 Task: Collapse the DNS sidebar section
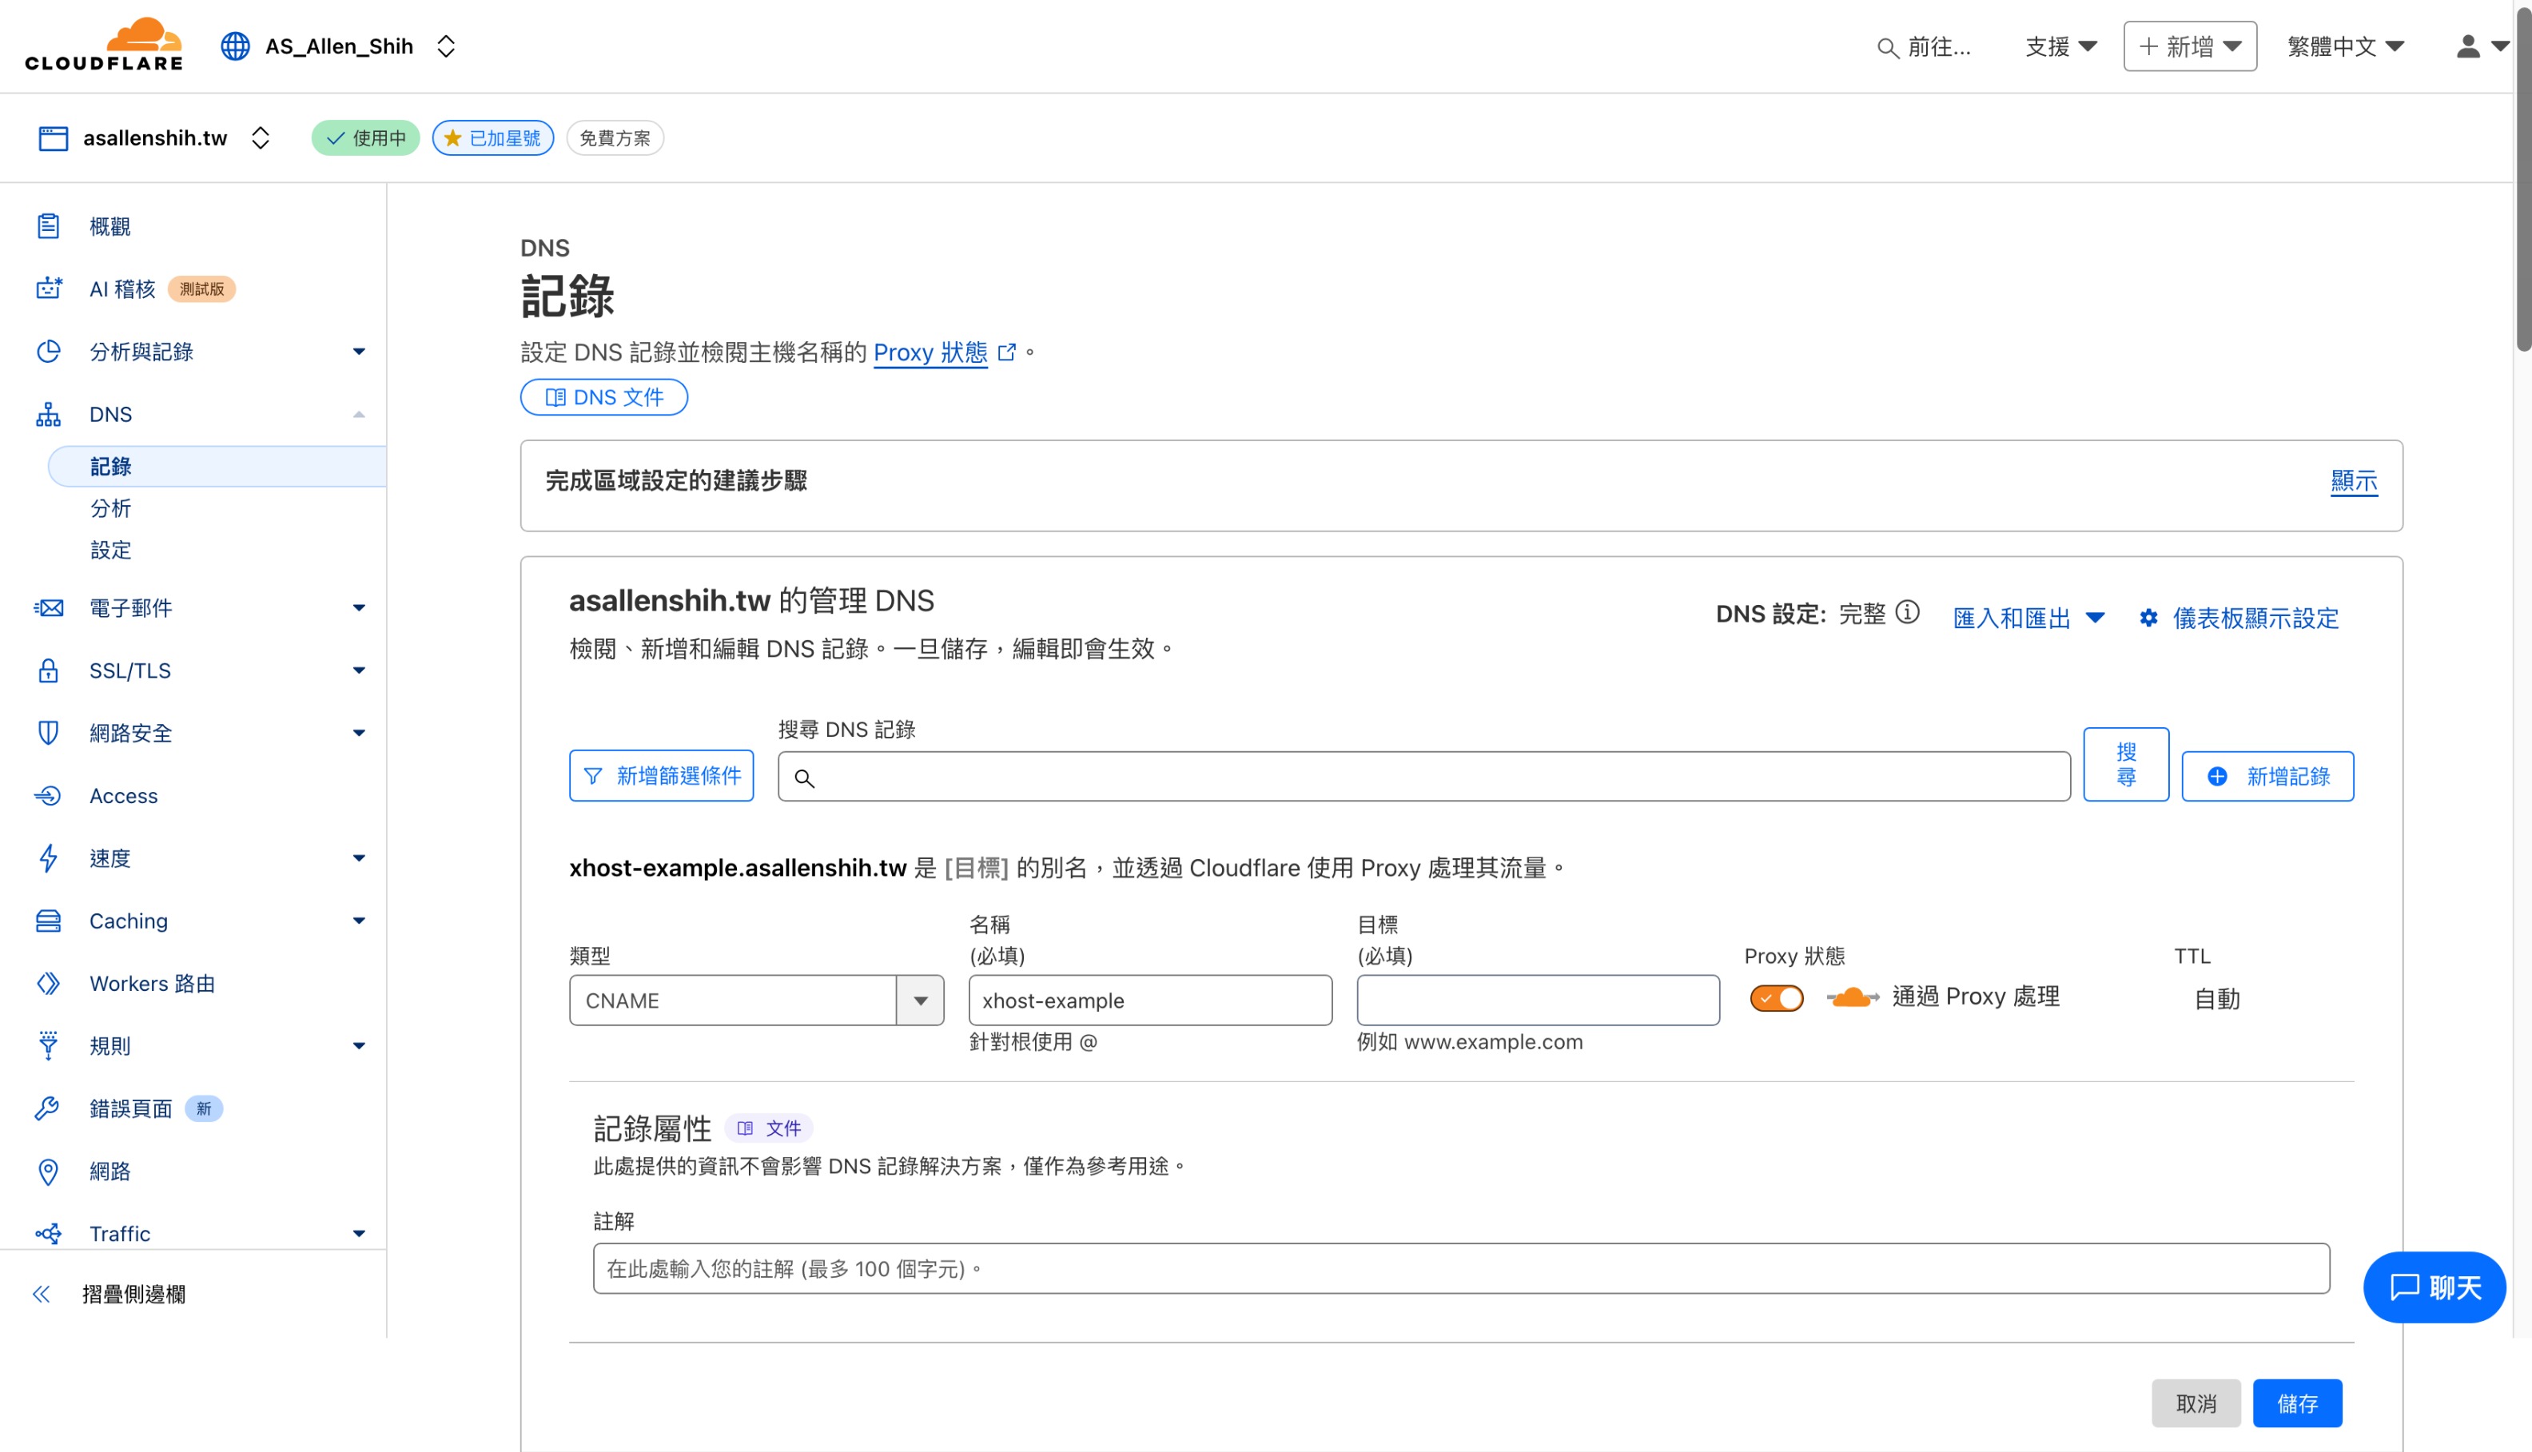coord(359,414)
